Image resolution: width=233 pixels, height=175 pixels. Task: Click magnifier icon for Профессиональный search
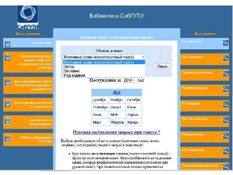coord(226,74)
